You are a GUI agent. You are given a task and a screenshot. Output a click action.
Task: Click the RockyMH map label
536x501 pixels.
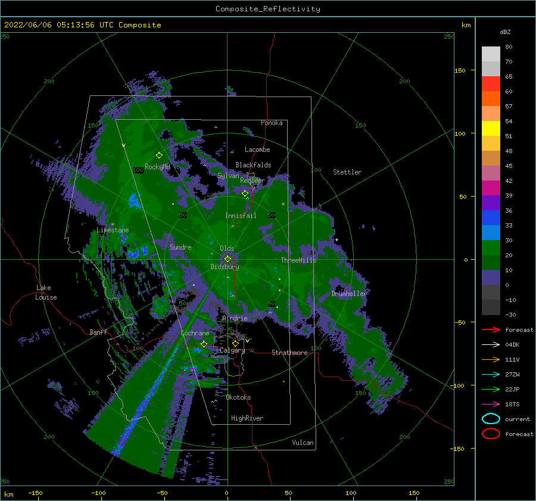tap(157, 167)
